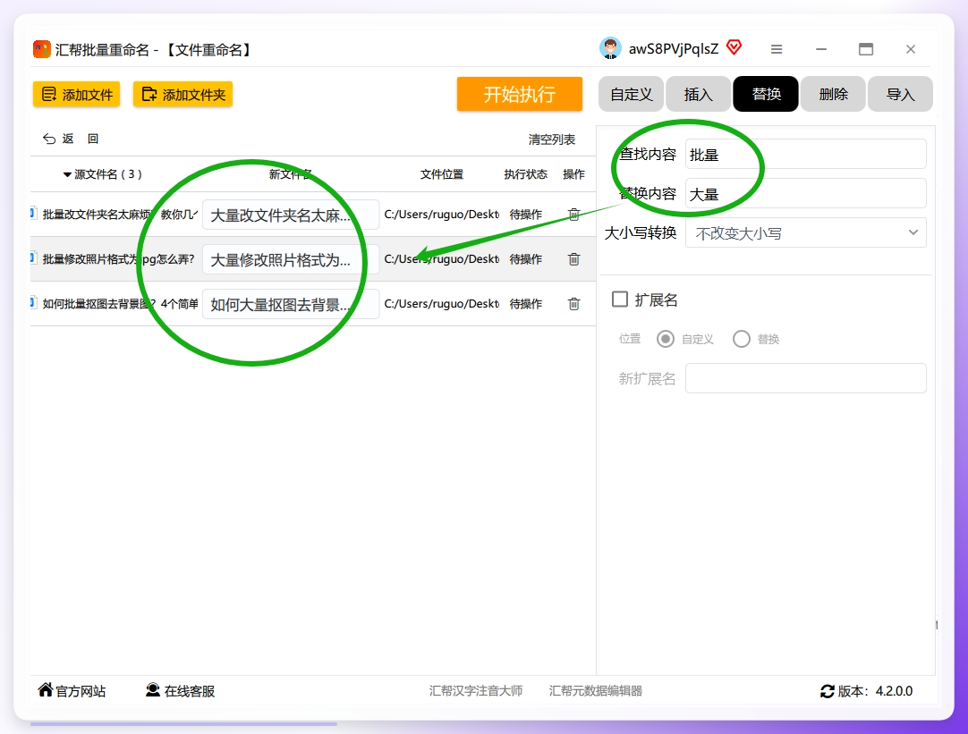Select the 自定义 position radio button
The image size is (968, 734).
(x=666, y=339)
